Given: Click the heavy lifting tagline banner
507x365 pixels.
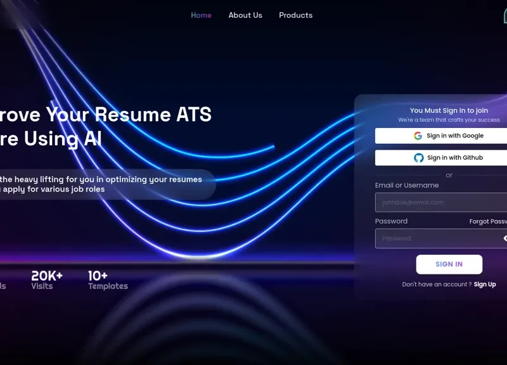Looking at the screenshot, I should (101, 184).
